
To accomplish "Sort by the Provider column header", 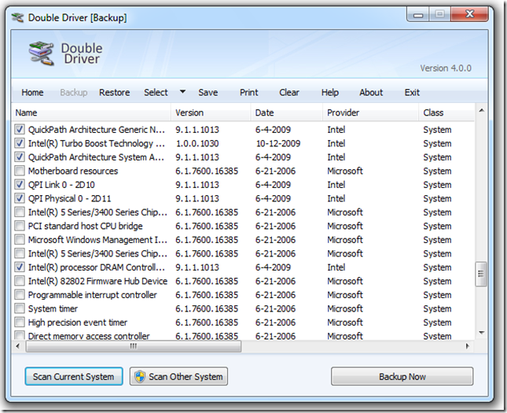I will pyautogui.click(x=370, y=112).
